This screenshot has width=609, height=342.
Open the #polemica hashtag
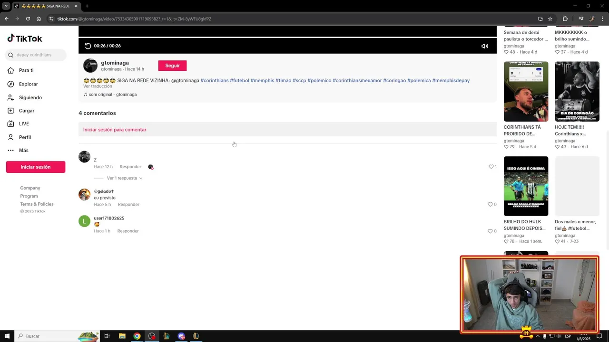[419, 81]
